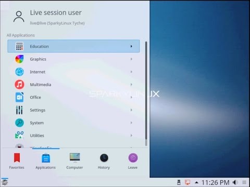Viewport: 250px width, 187px height.
Task: Select the Graphics menu entry
Action: click(73, 59)
